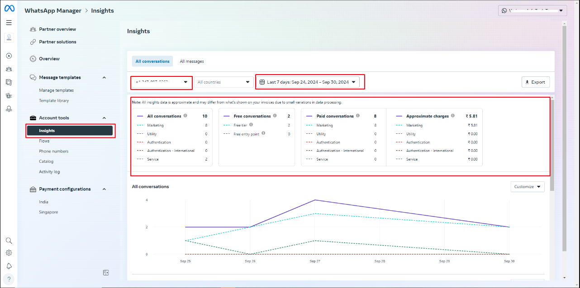Image resolution: width=580 pixels, height=288 pixels.
Task: Click the main page vertical scrollbar
Action: tap(564, 138)
